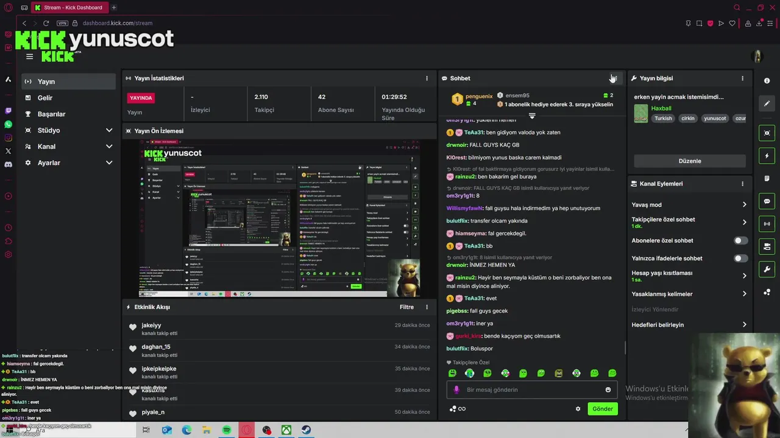The height and width of the screenshot is (438, 780).
Task: Open Discord from the Opera sidebar
Action: (8, 164)
